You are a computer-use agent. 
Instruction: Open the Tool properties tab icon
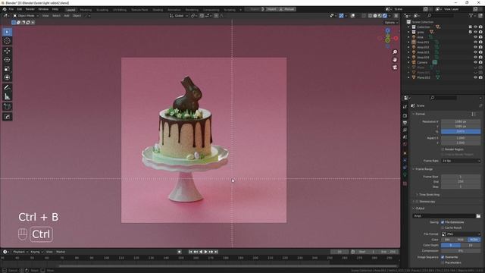coord(405,107)
